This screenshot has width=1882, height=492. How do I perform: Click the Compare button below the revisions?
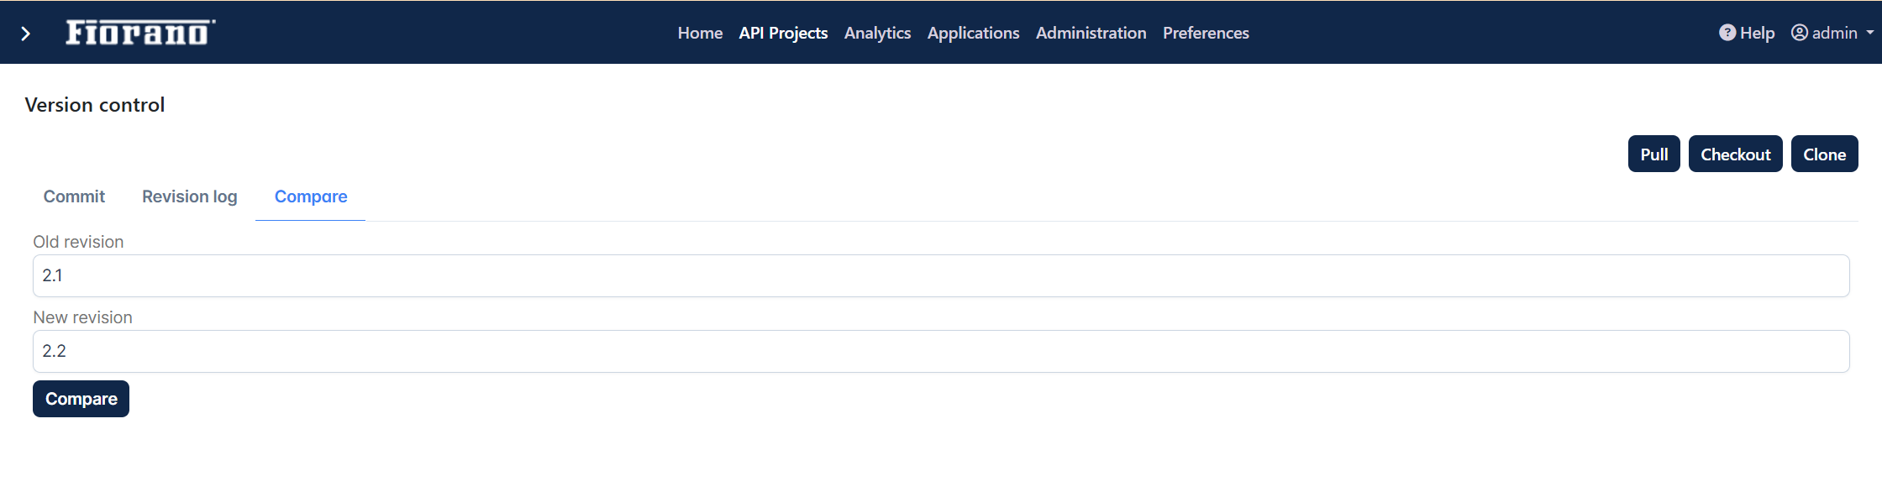81,399
